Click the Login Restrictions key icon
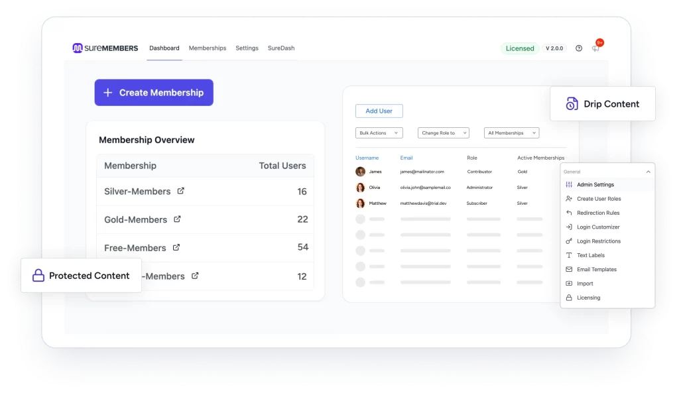Screen dimensions: 679x393 pos(569,241)
